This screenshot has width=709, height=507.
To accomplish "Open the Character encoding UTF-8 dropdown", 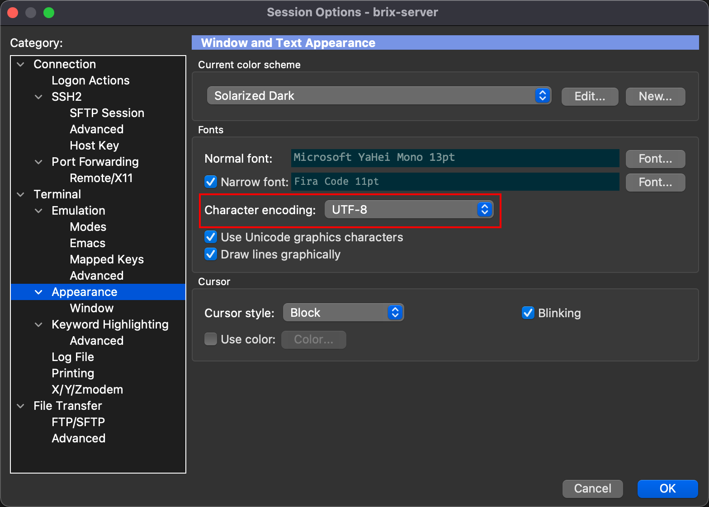I will 409,210.
